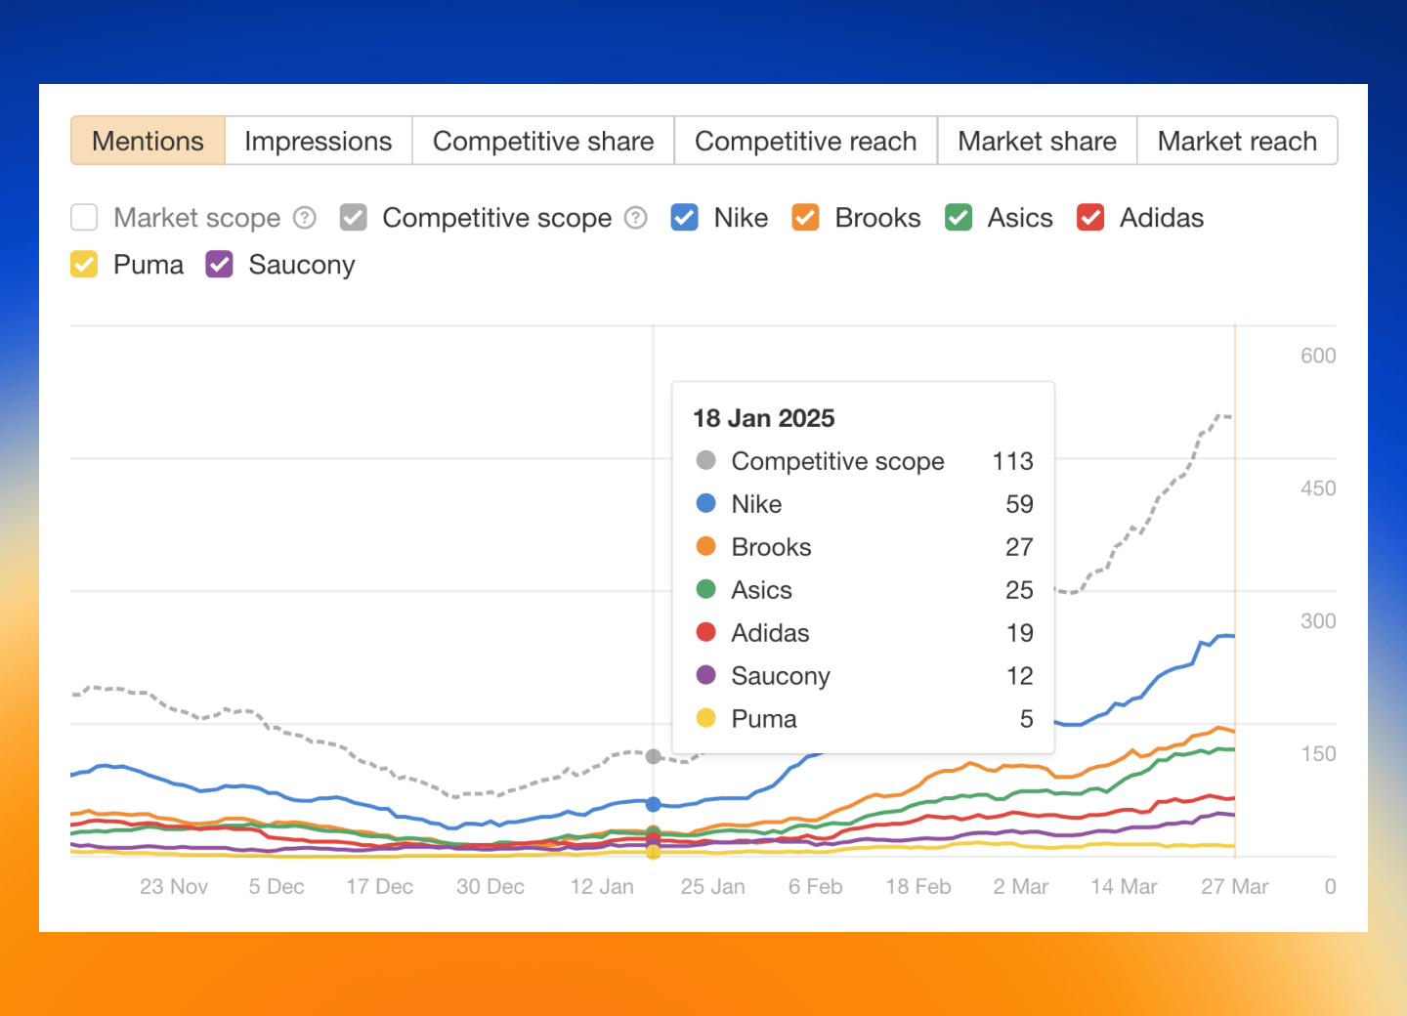Viewport: 1407px width, 1016px height.
Task: Click the 600 y-axis label
Action: click(x=1318, y=356)
